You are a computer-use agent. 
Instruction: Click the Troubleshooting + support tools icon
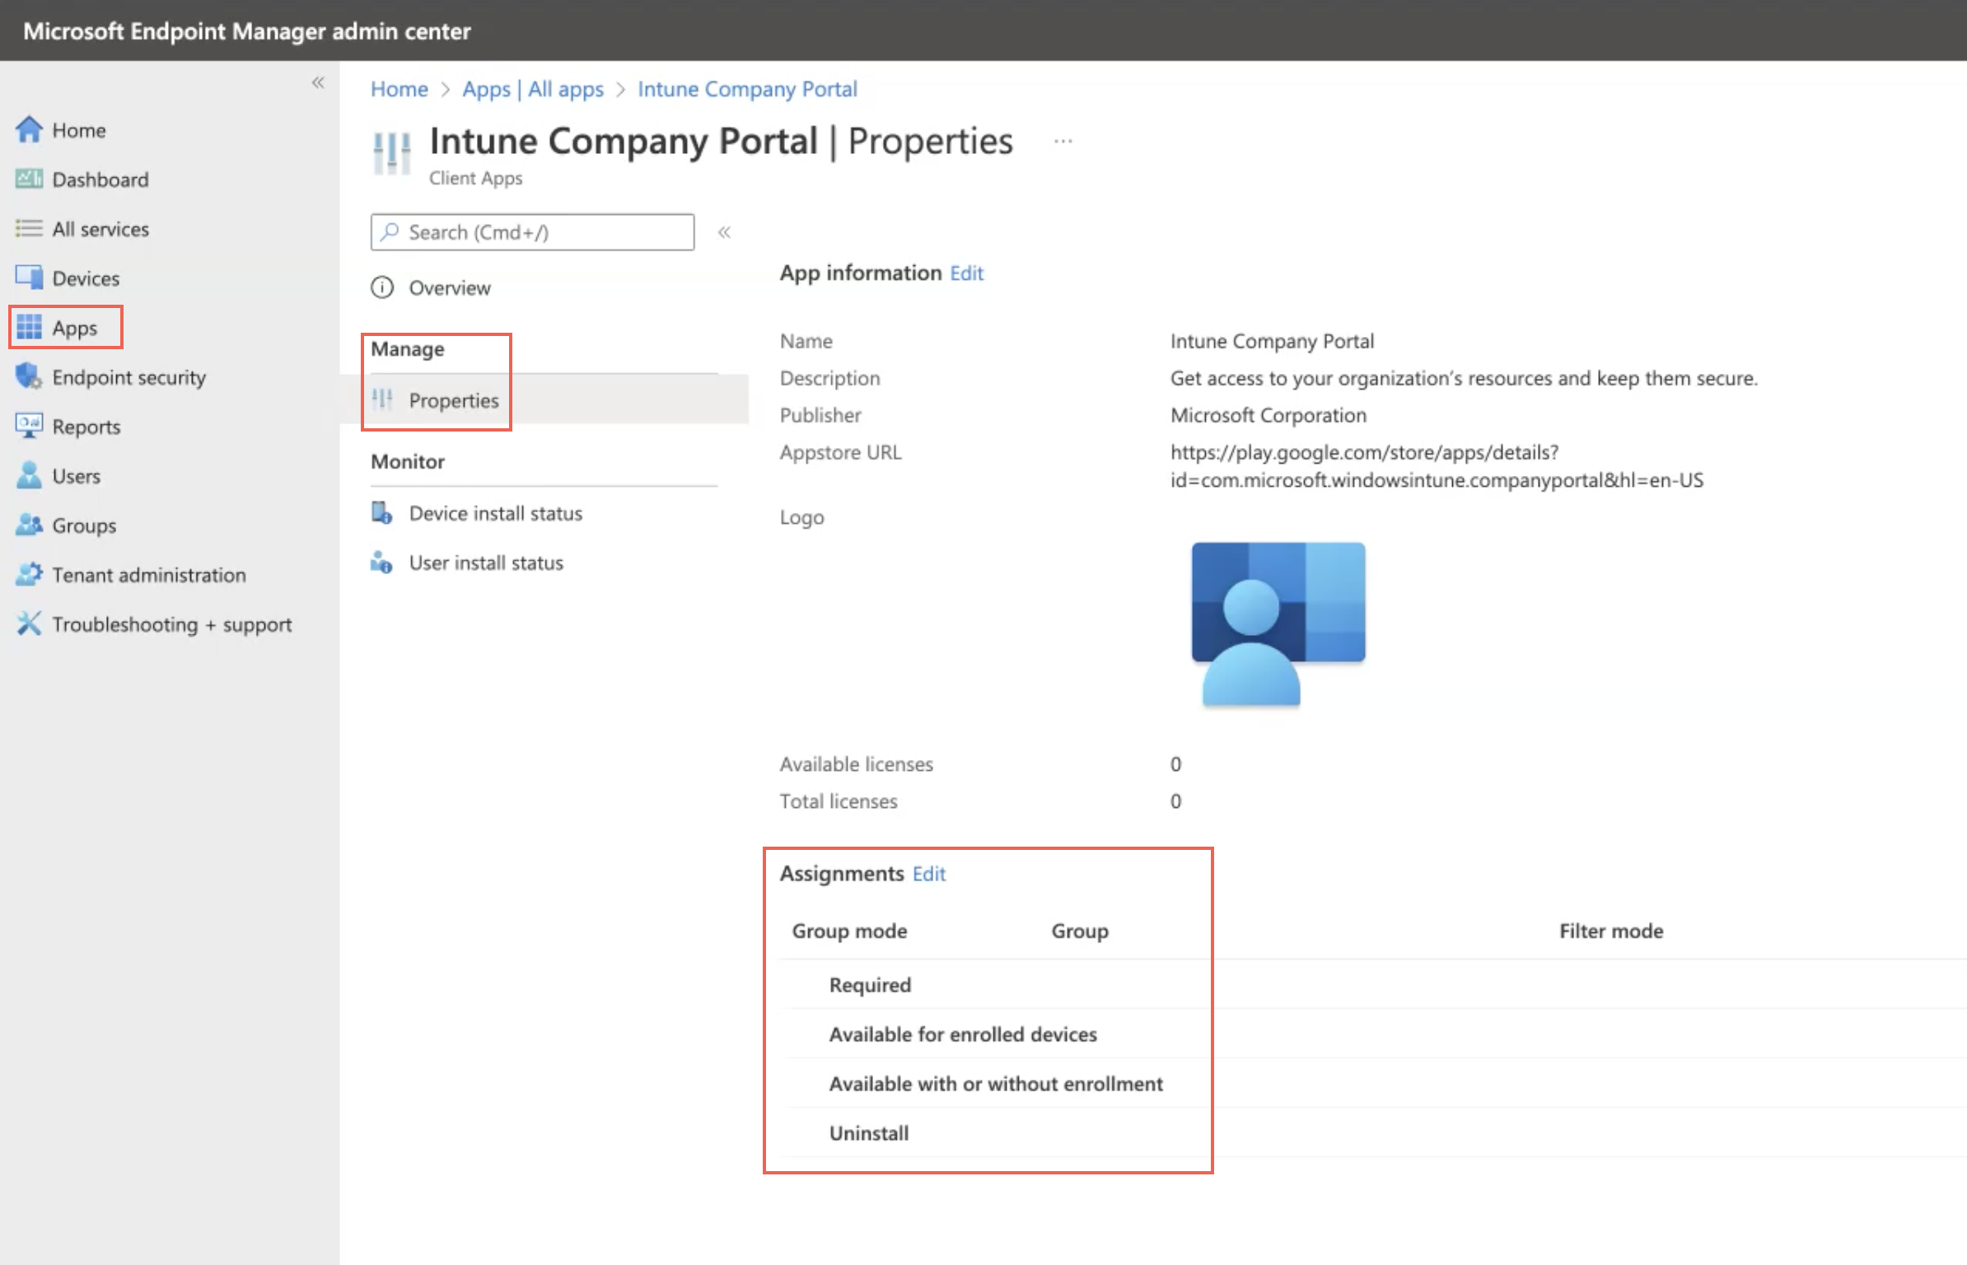(x=29, y=623)
